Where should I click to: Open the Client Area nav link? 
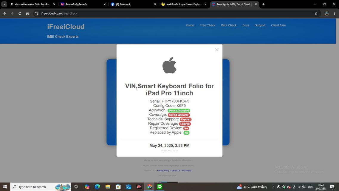coord(278,25)
